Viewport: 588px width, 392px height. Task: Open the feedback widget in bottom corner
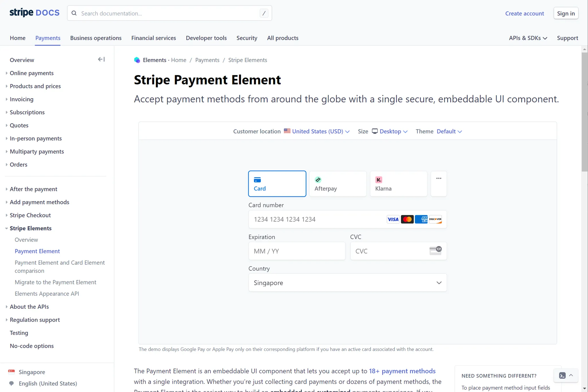[562, 375]
